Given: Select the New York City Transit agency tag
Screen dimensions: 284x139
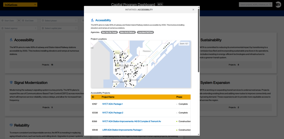Looking at the screenshot, I should 109,32.
